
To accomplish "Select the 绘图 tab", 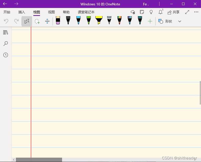I will point(36,12).
